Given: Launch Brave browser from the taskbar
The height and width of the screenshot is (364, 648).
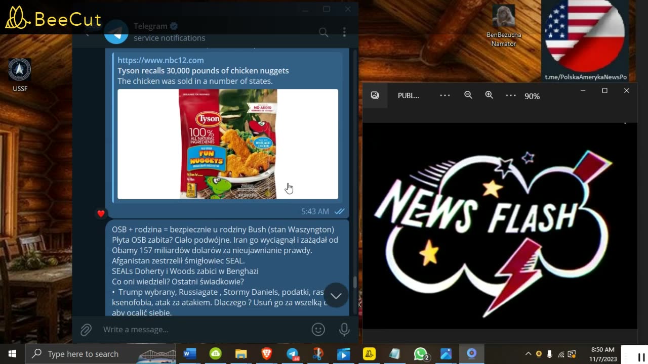Looking at the screenshot, I should pos(267,354).
